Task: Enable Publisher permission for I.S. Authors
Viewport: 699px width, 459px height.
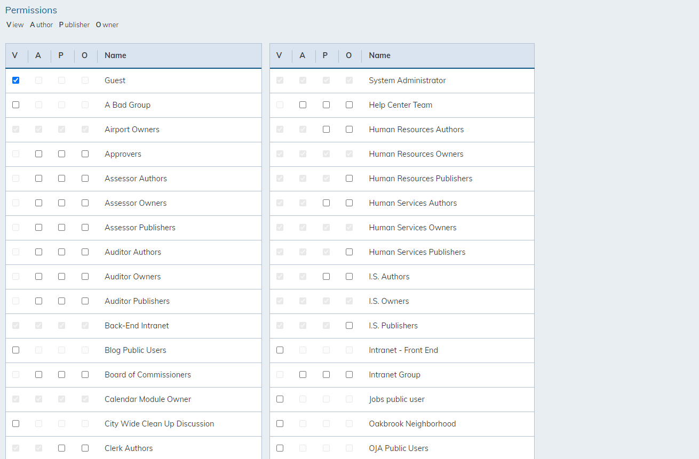Action: (x=326, y=277)
